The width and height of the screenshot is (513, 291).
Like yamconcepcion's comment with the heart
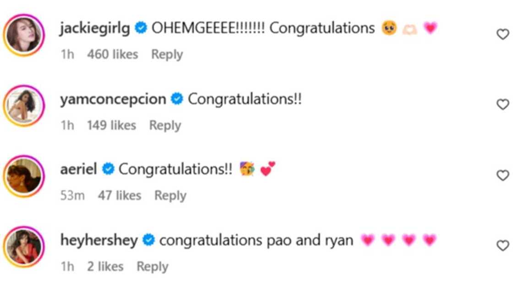point(502,105)
